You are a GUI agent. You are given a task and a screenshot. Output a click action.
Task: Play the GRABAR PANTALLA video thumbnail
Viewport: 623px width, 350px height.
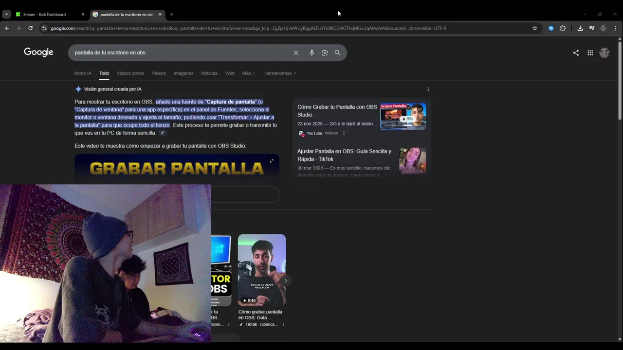(177, 168)
